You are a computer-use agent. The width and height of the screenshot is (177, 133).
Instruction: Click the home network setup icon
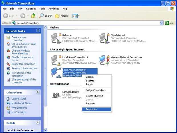click(x=8, y=44)
